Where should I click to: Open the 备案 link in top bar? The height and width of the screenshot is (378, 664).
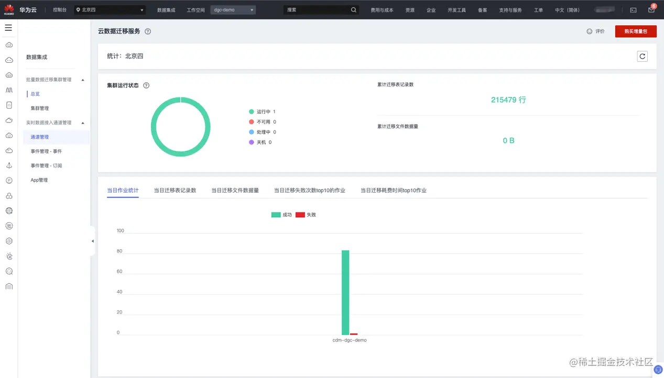point(483,10)
